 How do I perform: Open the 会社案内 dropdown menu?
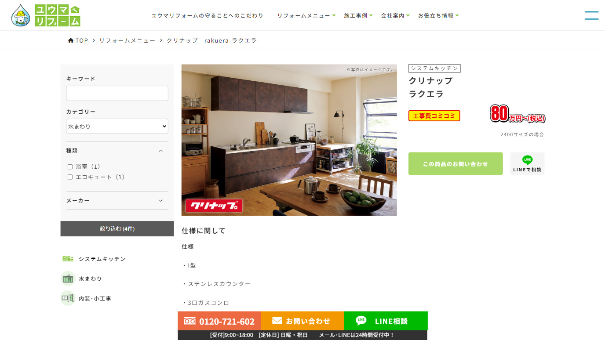pos(395,15)
